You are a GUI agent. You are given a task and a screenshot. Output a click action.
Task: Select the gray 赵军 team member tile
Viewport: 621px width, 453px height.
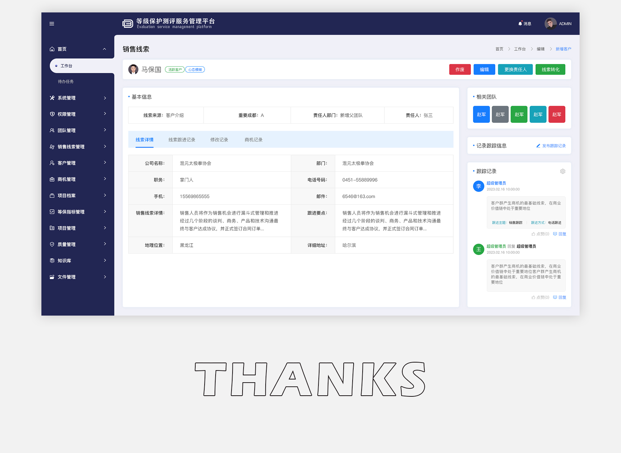(x=500, y=115)
